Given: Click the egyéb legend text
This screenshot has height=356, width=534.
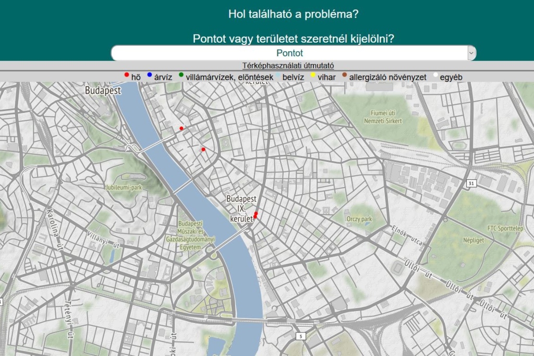Looking at the screenshot, I should coord(451,77).
